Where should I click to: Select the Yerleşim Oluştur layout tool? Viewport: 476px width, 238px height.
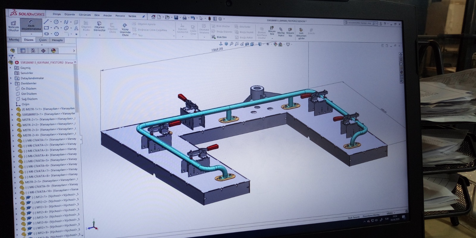(x=13, y=26)
